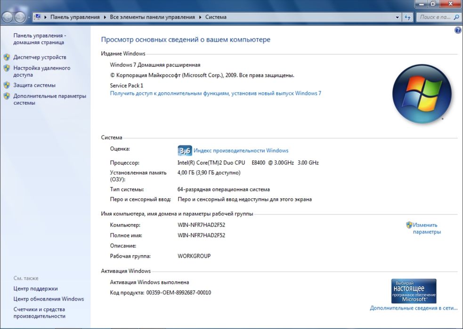Open Дополнительные сведения в сети link
Viewport: 463px width, 329px height.
414,308
